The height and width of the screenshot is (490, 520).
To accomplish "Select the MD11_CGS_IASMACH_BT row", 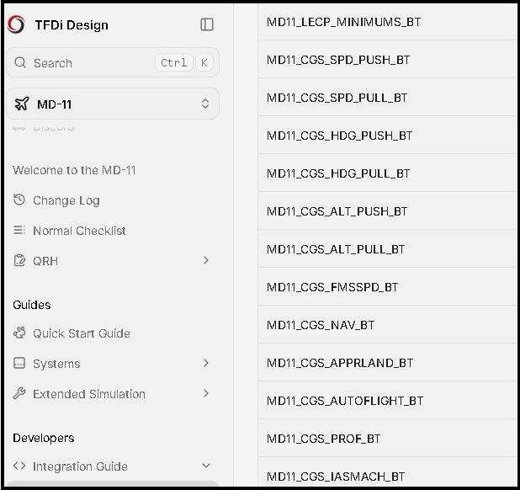I will [387, 472].
